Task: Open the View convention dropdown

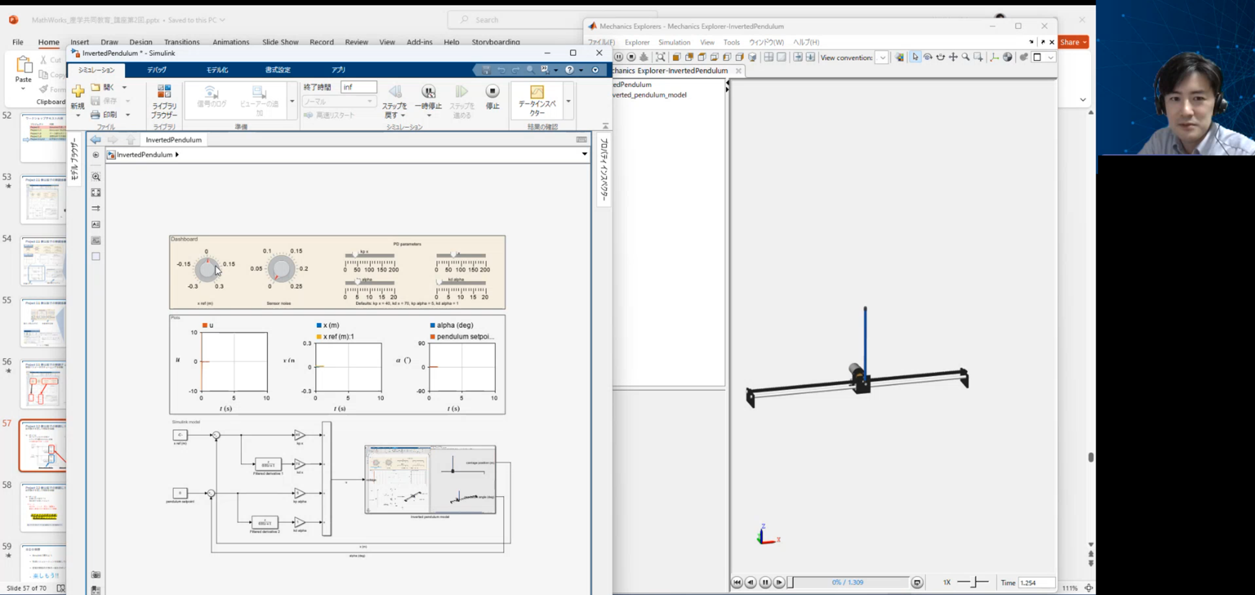Action: point(882,58)
